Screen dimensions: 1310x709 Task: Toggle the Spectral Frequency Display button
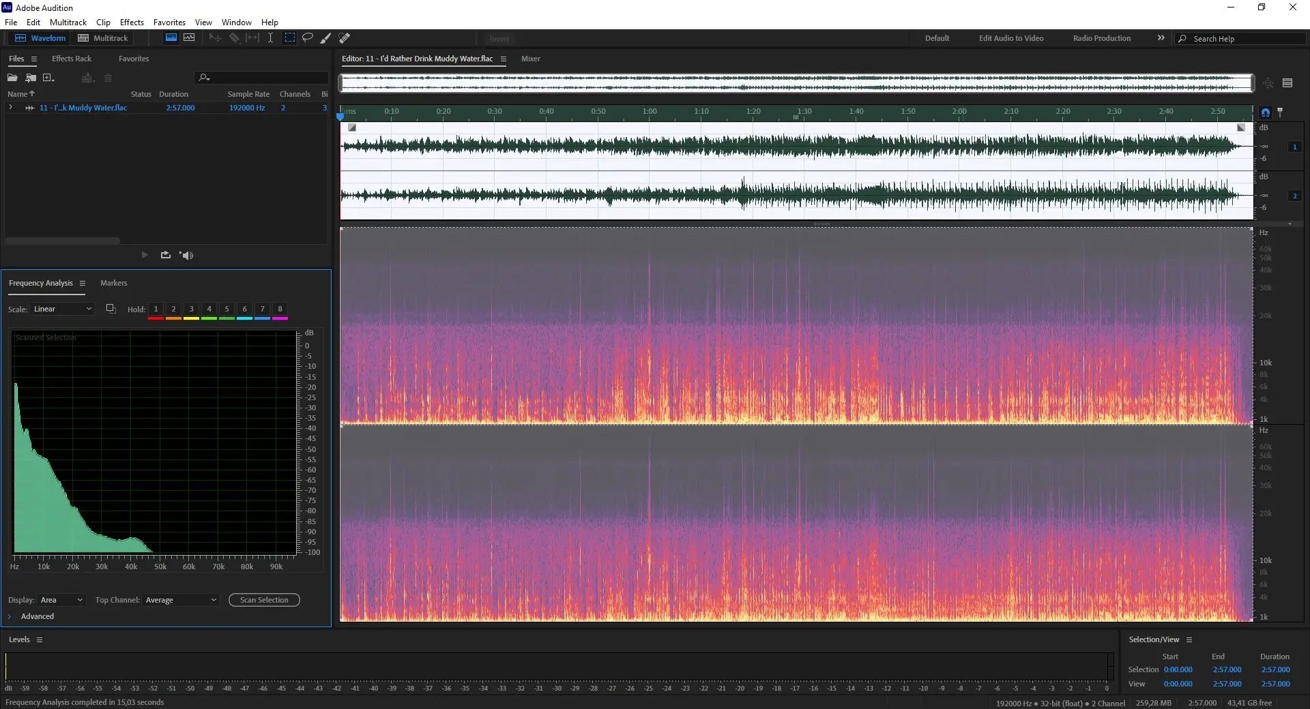coord(171,38)
